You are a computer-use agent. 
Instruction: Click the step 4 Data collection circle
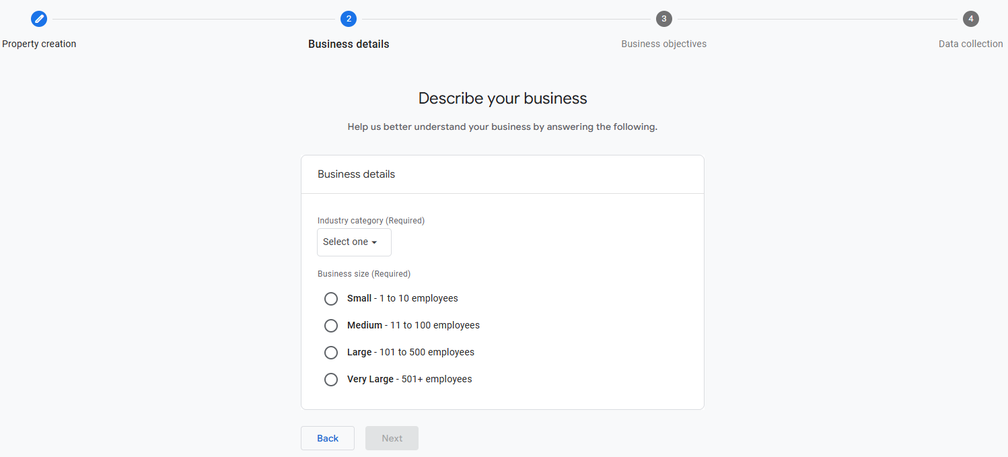tap(971, 19)
